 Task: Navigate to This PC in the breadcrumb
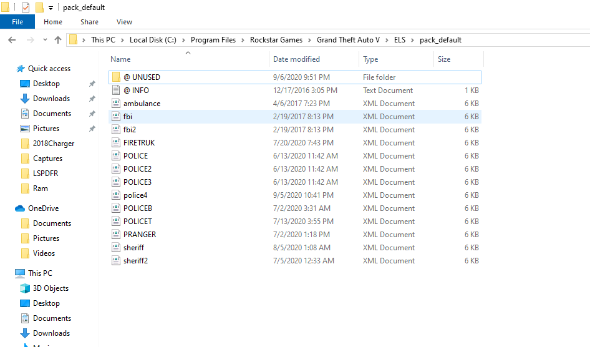103,40
